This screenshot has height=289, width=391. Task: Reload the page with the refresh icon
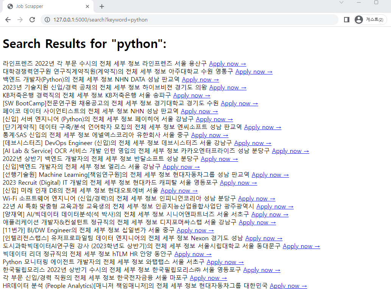[x=32, y=20]
